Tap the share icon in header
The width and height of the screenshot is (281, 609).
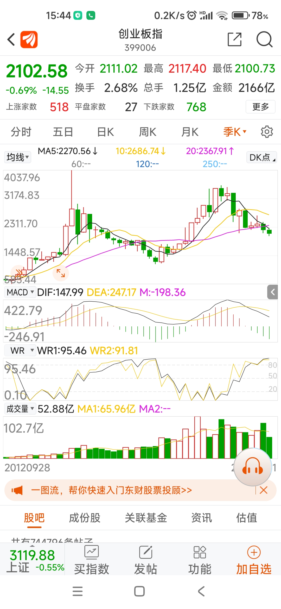point(234,40)
